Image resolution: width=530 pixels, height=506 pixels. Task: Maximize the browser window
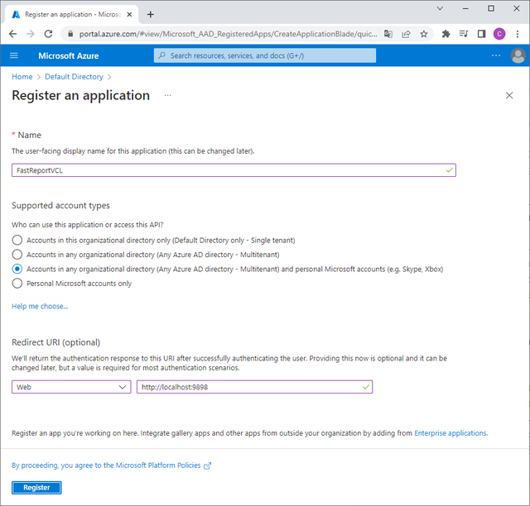pos(491,8)
